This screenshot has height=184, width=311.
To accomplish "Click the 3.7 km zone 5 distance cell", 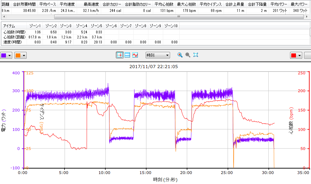I will coord(97,37).
